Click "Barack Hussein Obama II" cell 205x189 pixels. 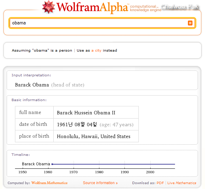(x=96, y=112)
